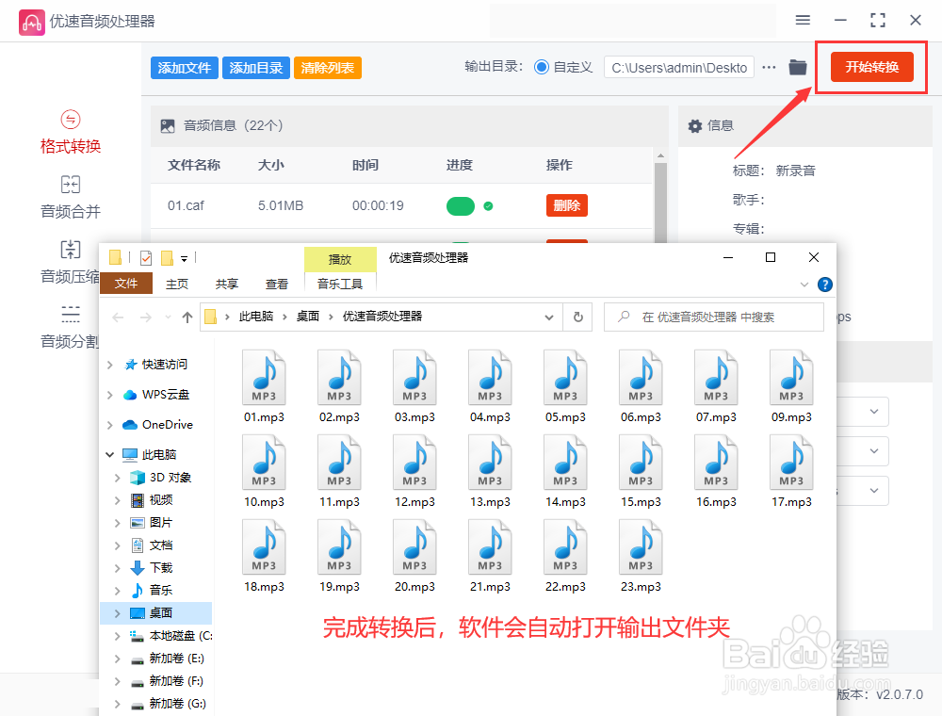The width and height of the screenshot is (942, 716).
Task: Open the 文件 menu in Explorer
Action: pos(126,284)
